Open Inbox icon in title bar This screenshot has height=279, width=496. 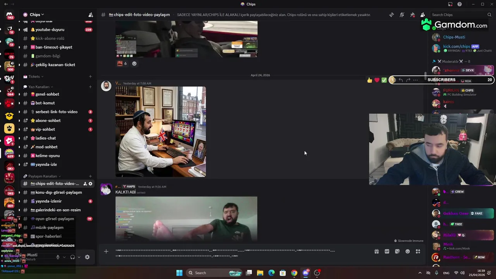pyautogui.click(x=450, y=4)
